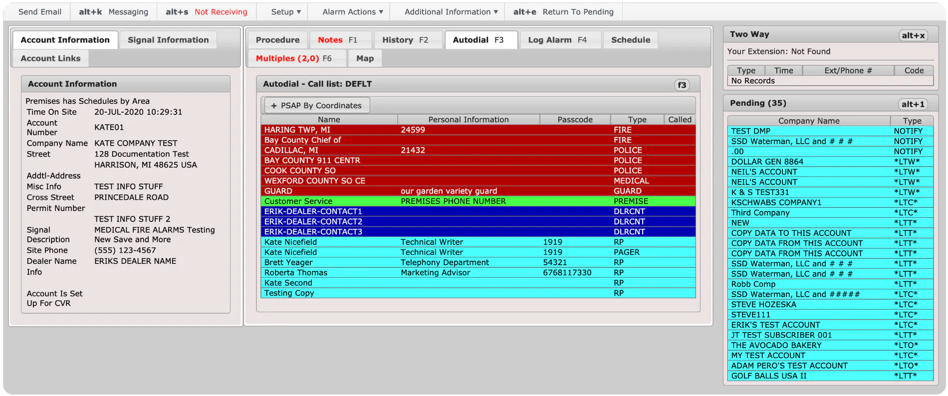The width and height of the screenshot is (948, 396).
Task: Click the alt+x button in Two Way panel
Action: tap(913, 35)
